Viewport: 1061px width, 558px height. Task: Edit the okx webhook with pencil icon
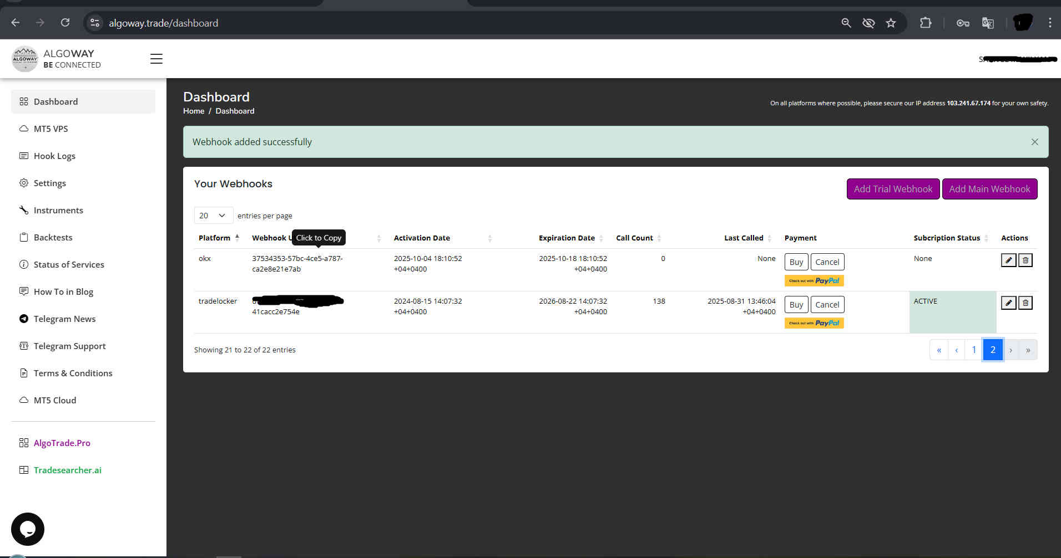(1008, 260)
